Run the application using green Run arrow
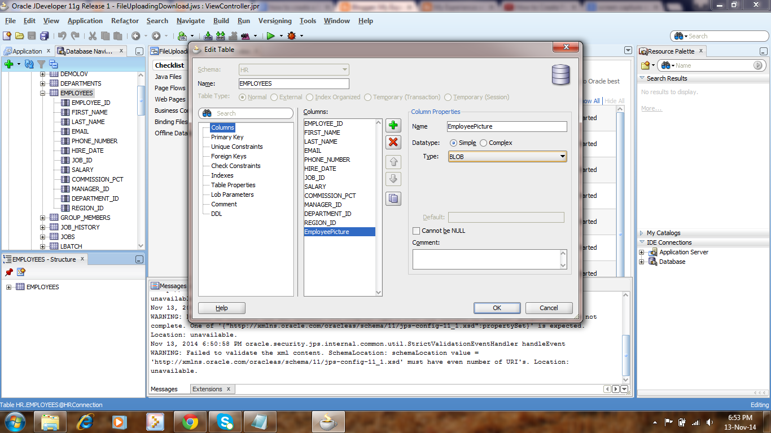This screenshot has height=433, width=771. (270, 36)
